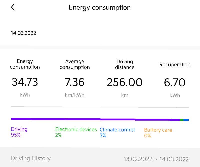Tap the 256.00 driving distance value
The height and width of the screenshot is (167, 200).
click(x=125, y=82)
